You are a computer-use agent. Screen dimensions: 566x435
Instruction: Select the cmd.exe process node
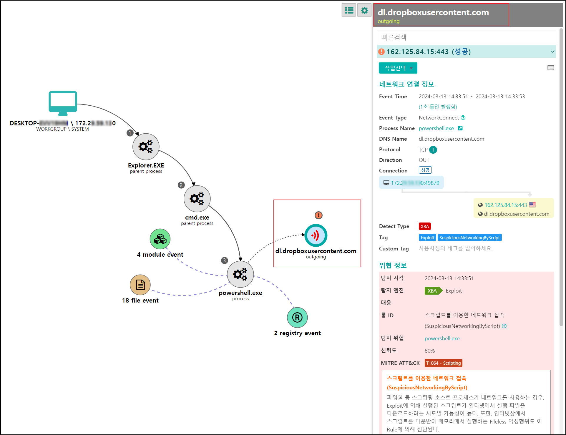[x=197, y=199]
